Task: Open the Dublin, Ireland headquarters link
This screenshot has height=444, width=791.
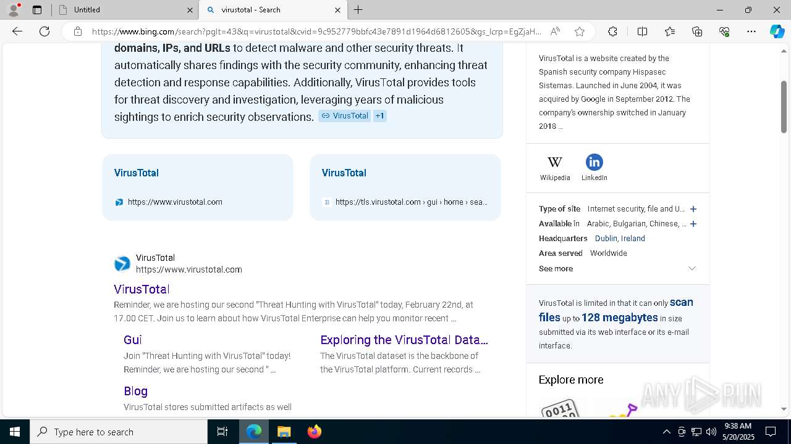Action: [x=620, y=239]
